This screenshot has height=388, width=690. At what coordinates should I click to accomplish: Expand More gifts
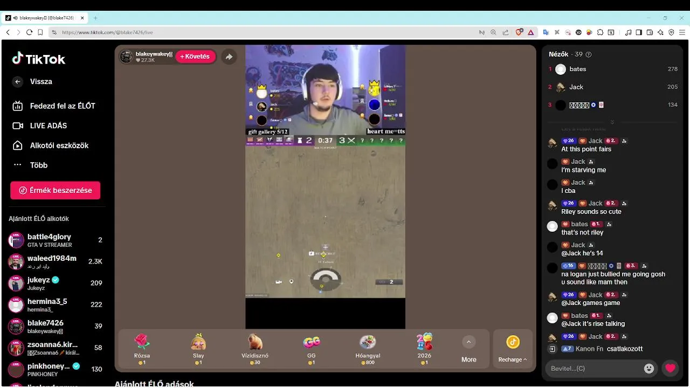[x=468, y=349]
